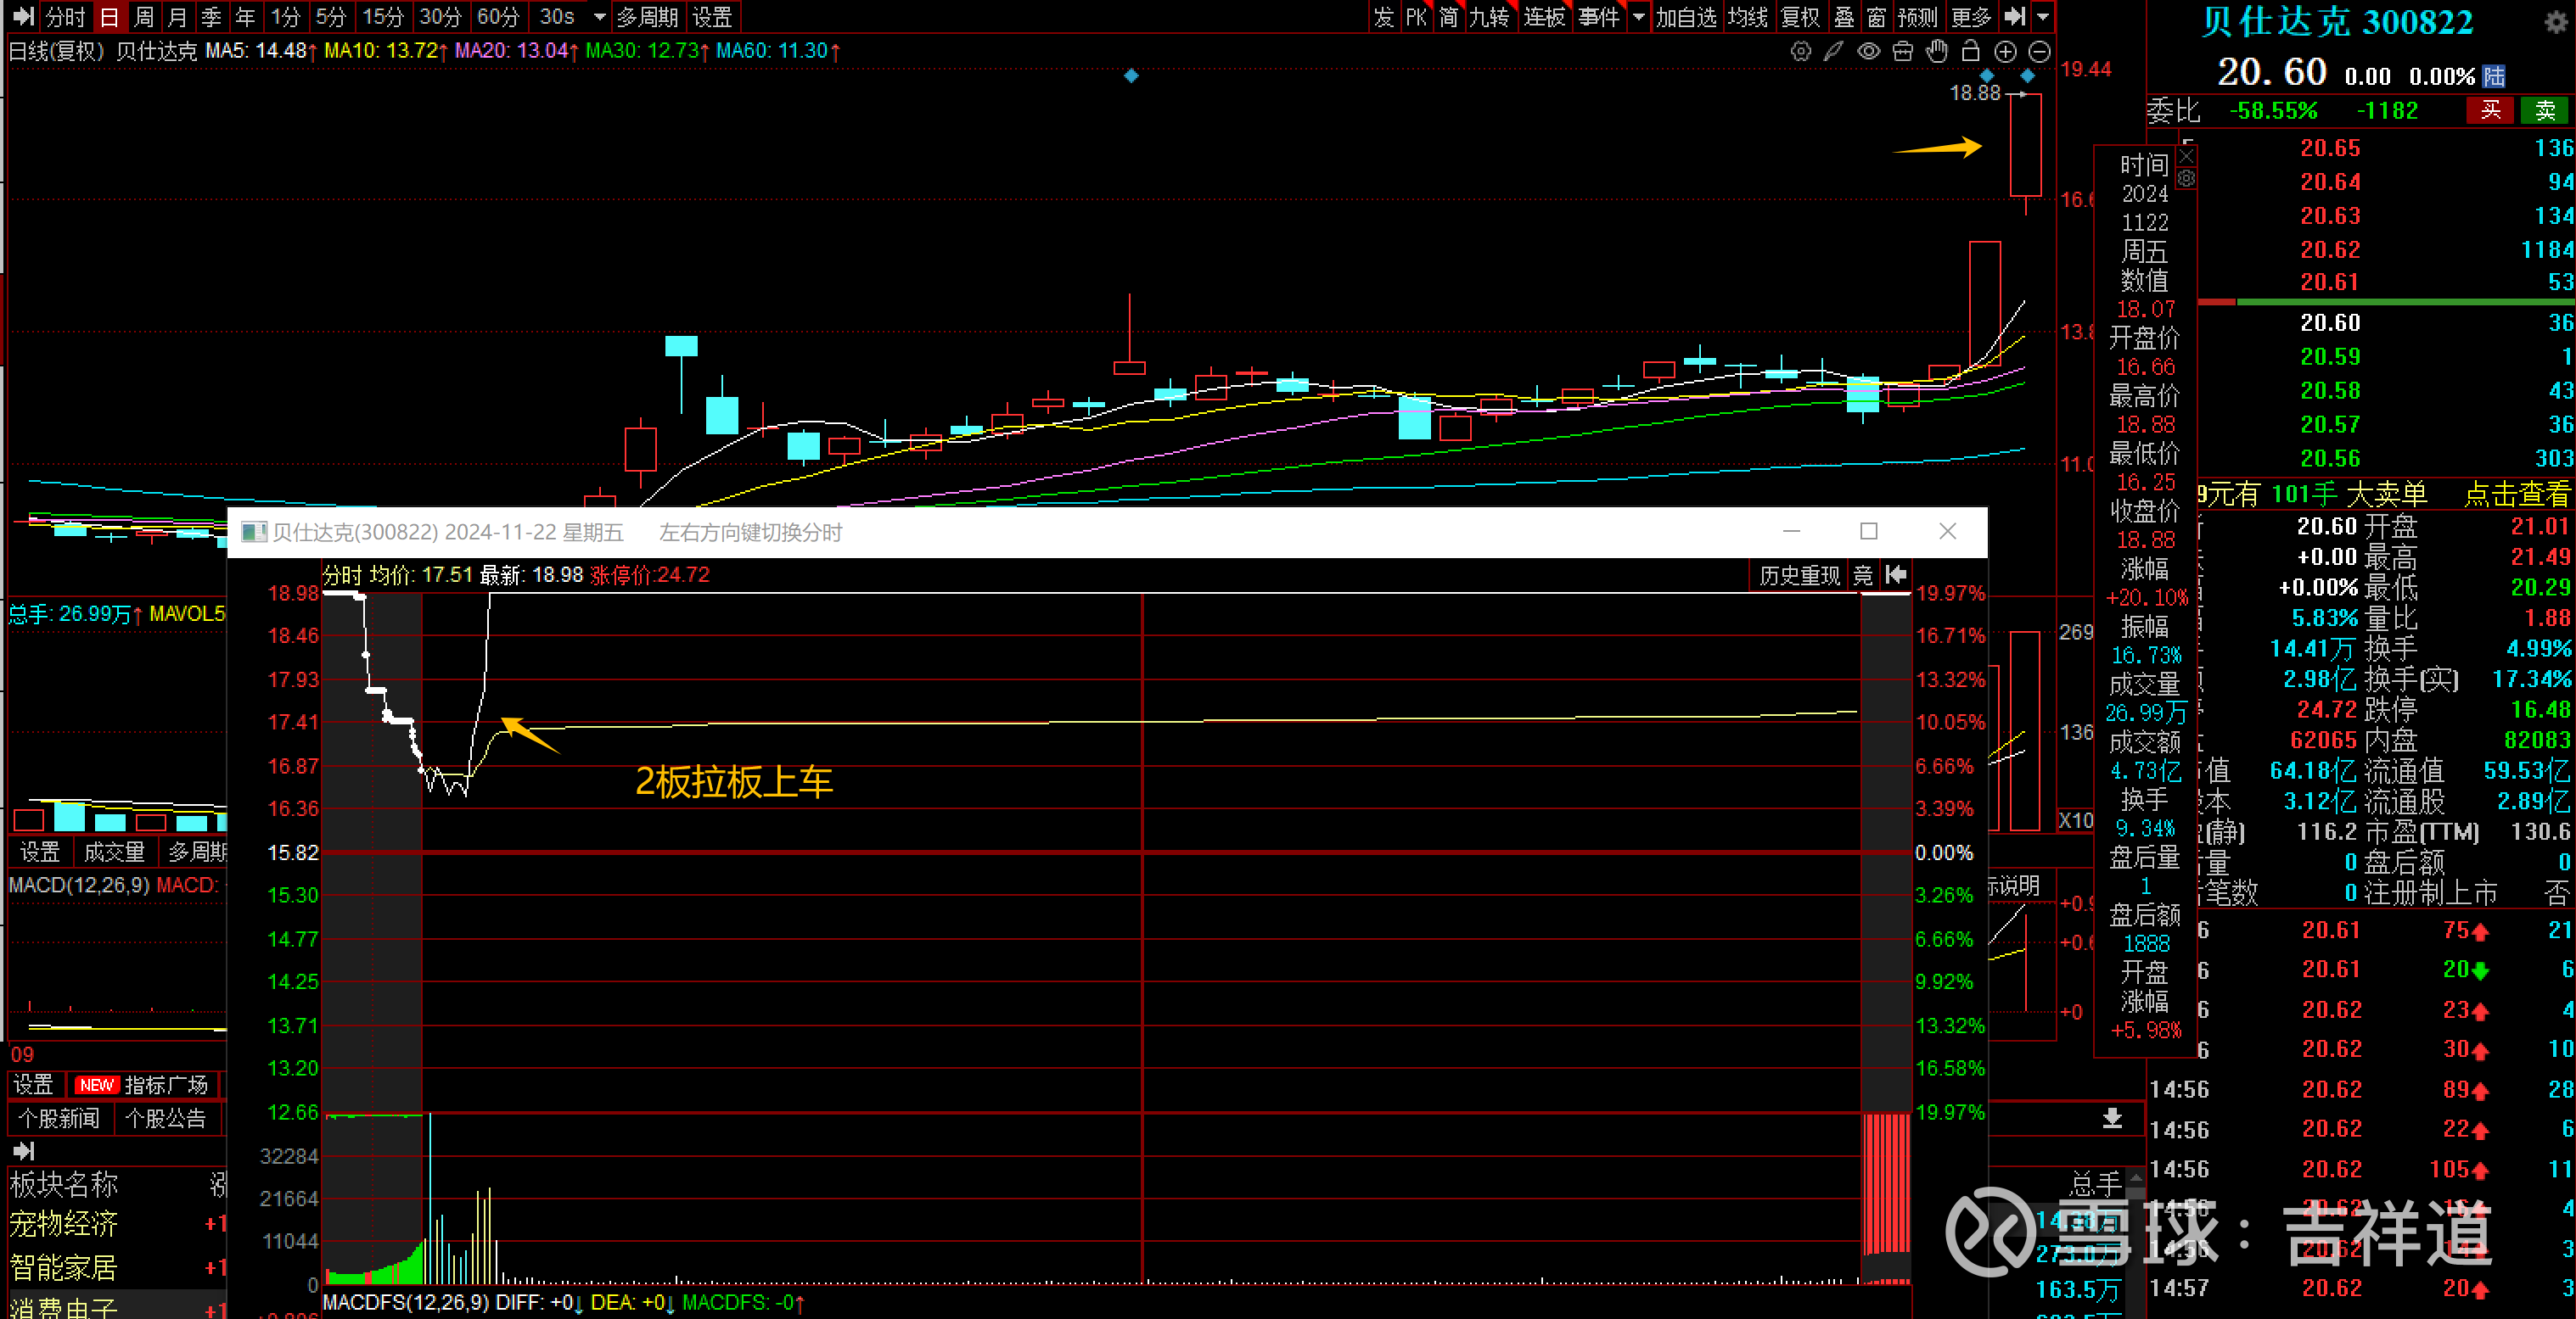Open 设置 under the volume panel
The image size is (2576, 1319).
40,852
